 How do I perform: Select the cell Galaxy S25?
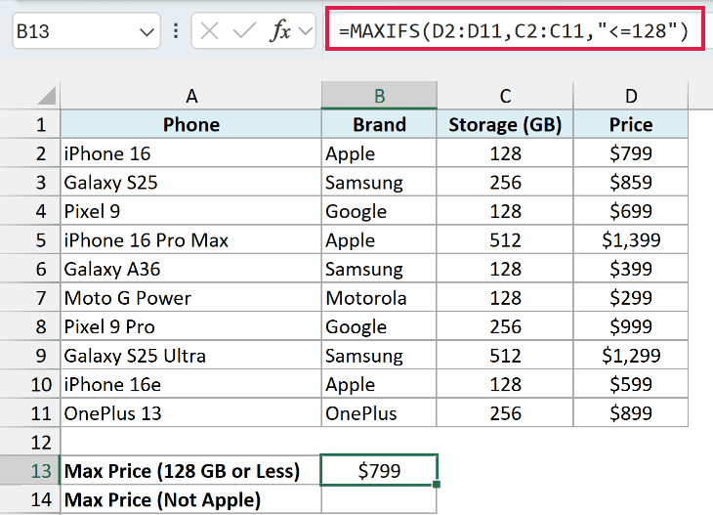(191, 182)
